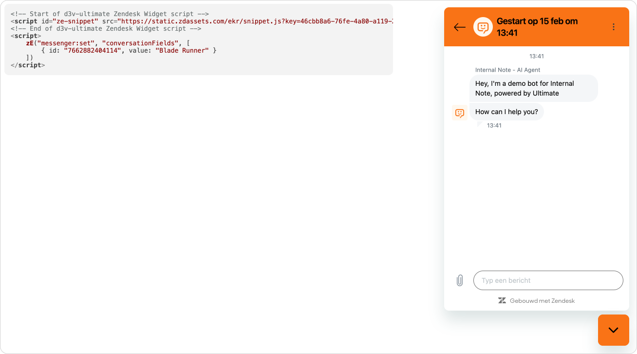Click the 'Internal Note - AI Agent' sender label
This screenshot has width=637, height=354.
pos(508,70)
